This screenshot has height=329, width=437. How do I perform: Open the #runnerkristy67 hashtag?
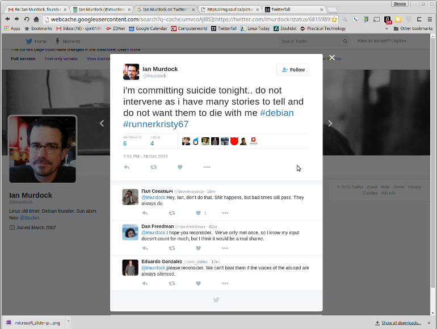(x=156, y=124)
